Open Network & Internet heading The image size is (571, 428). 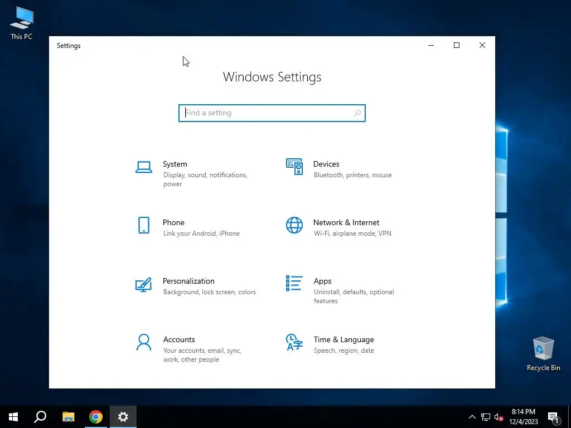(346, 222)
